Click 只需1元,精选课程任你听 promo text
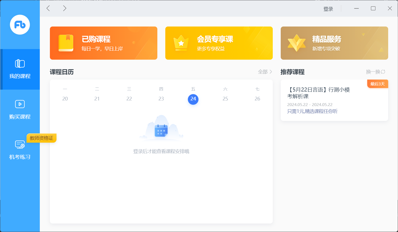This screenshot has height=232, width=398. [312, 111]
